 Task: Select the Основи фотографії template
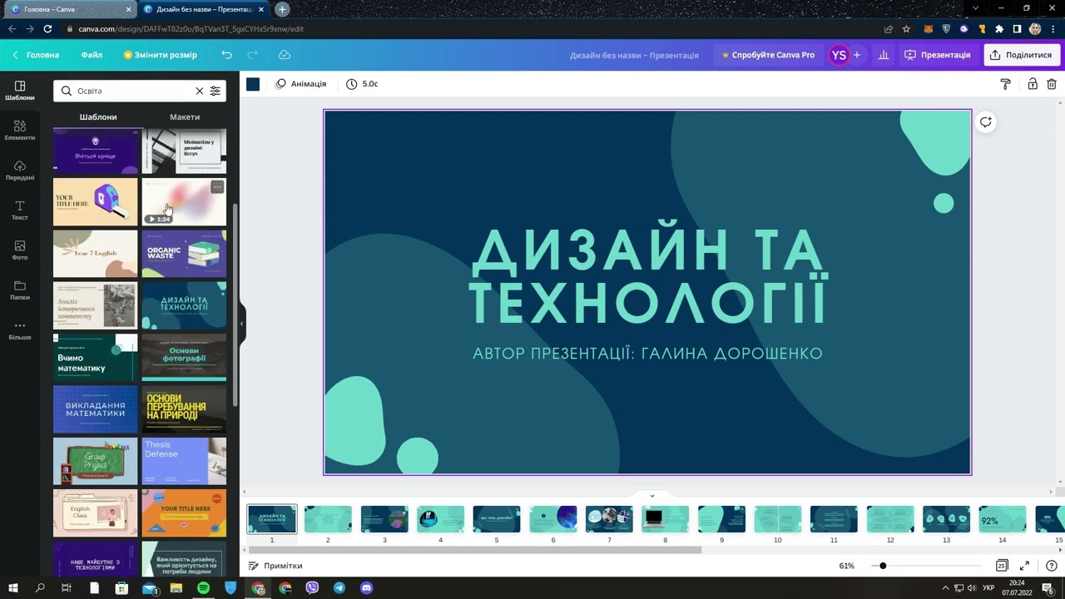pos(184,358)
